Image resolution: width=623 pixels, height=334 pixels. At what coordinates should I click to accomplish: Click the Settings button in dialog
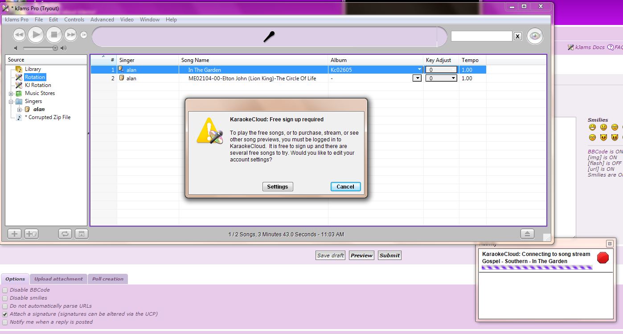tap(277, 187)
